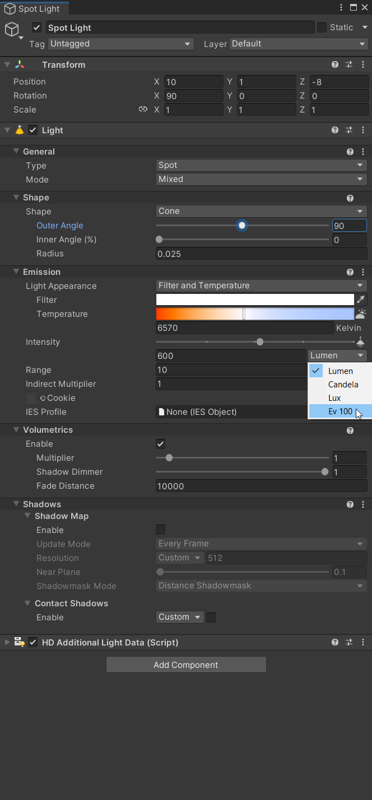372x800 pixels.
Task: Collapse the Shadows section foldout
Action: point(17,504)
